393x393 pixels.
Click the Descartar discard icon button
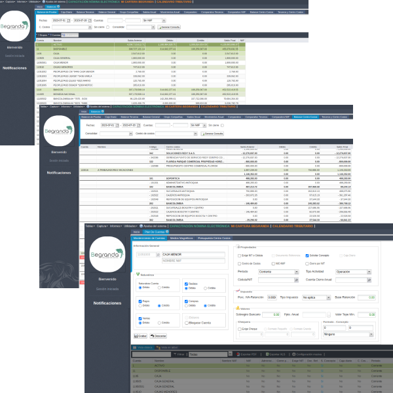[x=158, y=335]
